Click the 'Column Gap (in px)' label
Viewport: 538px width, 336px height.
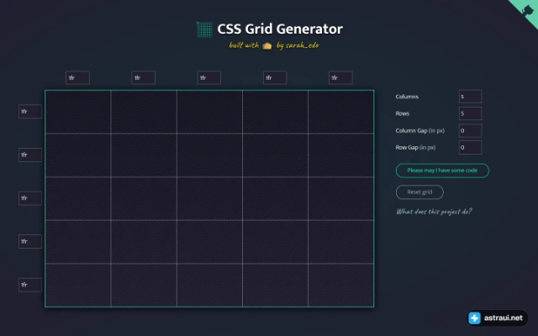pos(420,131)
